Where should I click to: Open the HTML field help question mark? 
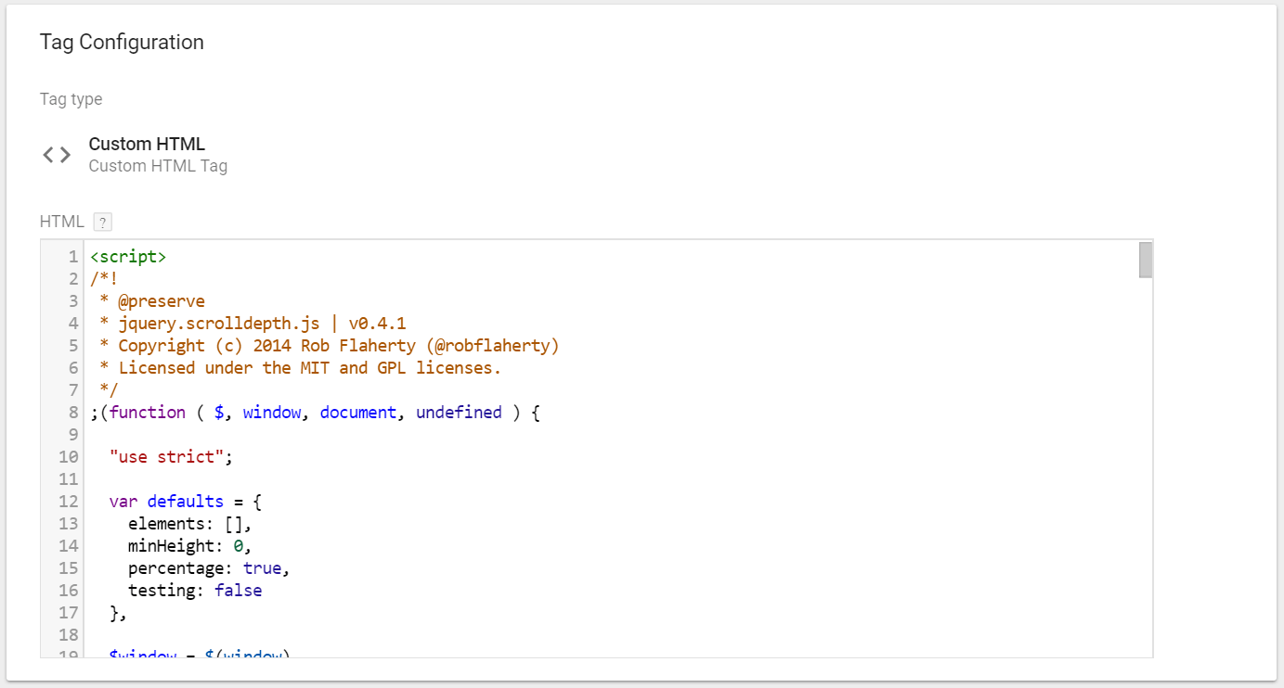pos(102,222)
